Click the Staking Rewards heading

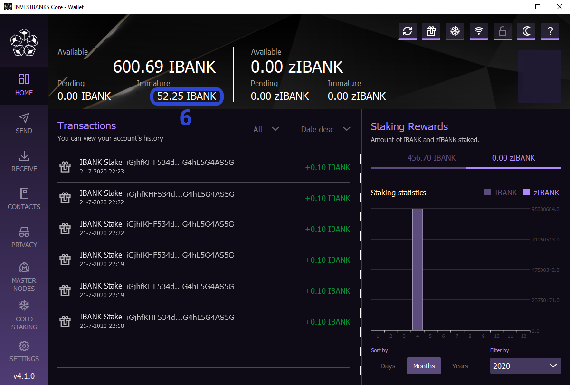click(x=409, y=126)
